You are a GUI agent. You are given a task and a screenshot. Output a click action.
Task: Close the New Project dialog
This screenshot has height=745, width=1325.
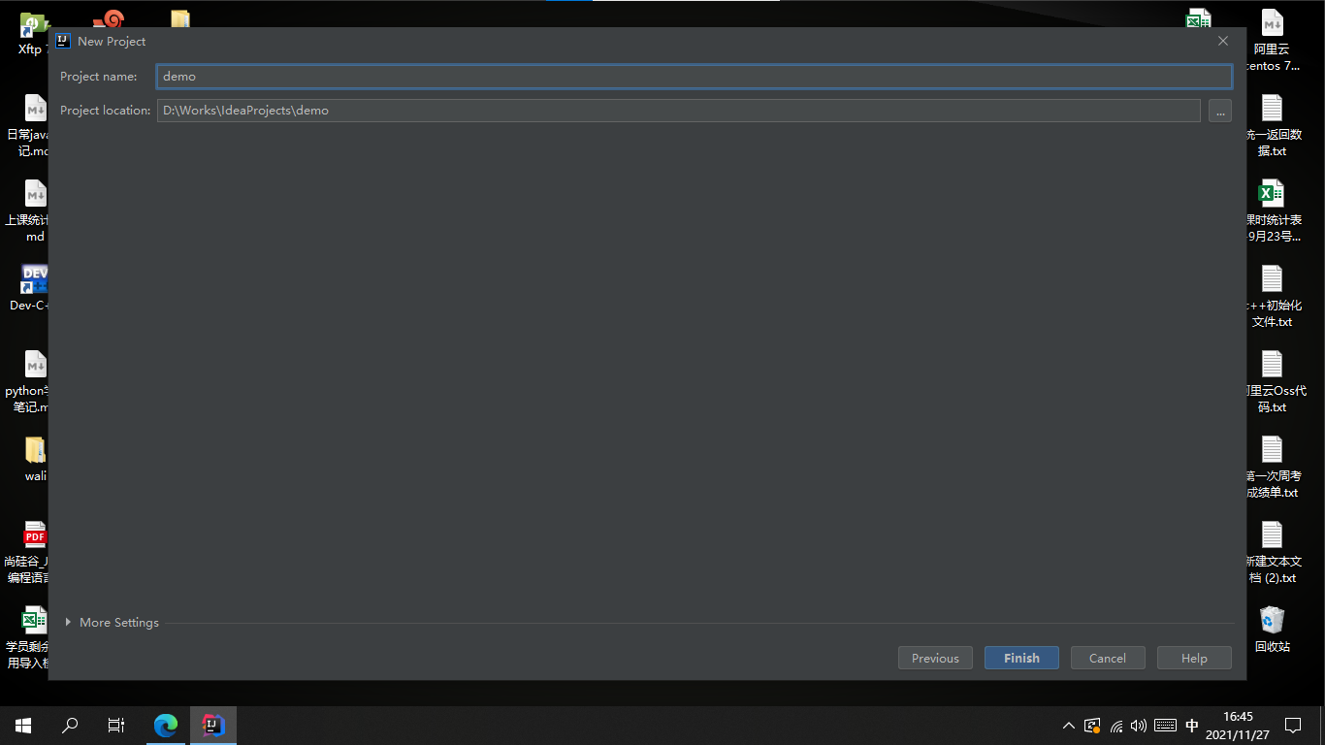(x=1223, y=41)
